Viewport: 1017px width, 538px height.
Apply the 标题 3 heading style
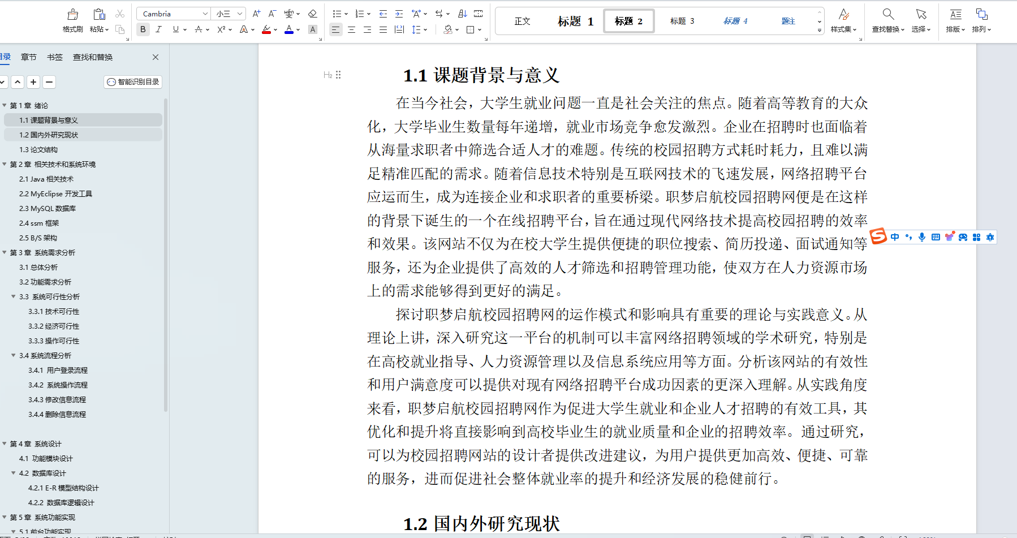682,21
